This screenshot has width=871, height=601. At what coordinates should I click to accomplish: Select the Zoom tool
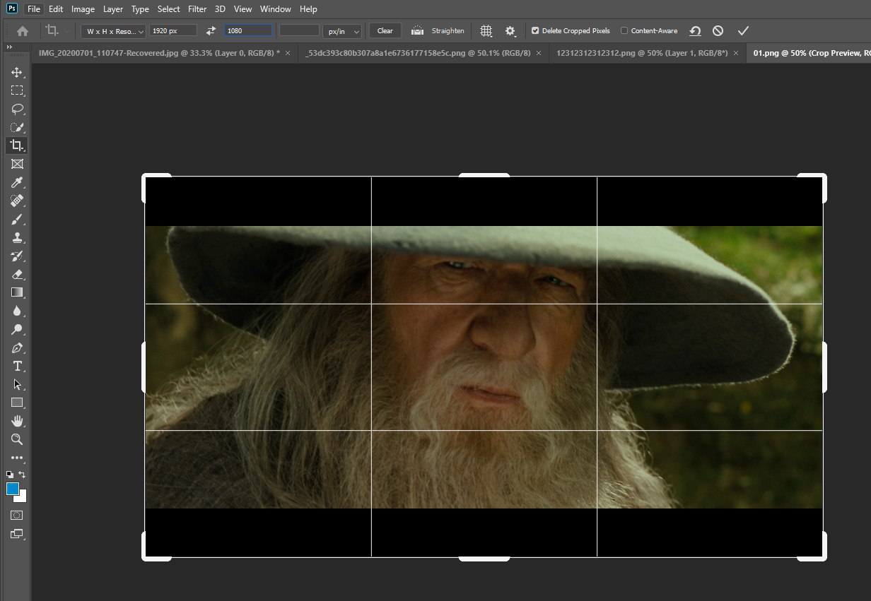coord(17,439)
